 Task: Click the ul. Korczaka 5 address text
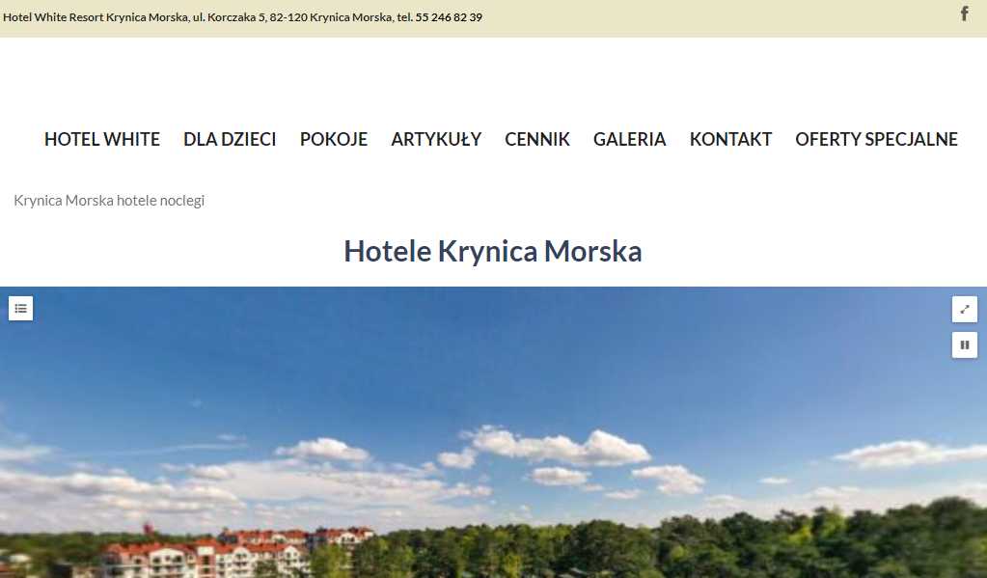[x=229, y=17]
